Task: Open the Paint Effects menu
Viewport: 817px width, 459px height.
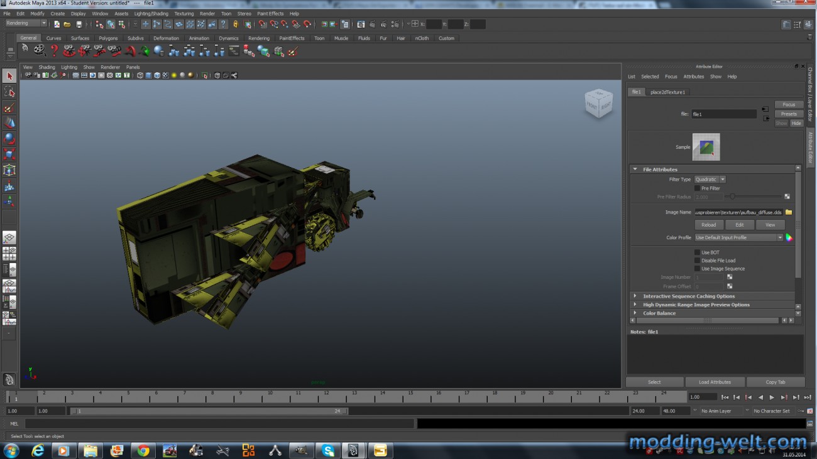Action: pyautogui.click(x=270, y=13)
